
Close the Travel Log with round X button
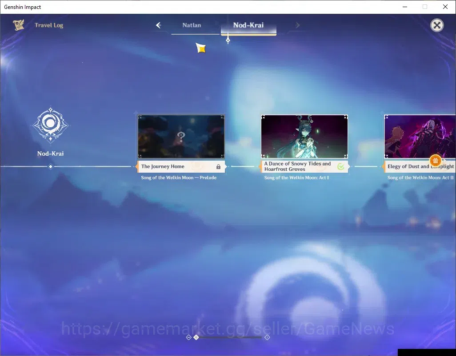(437, 25)
